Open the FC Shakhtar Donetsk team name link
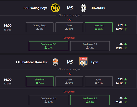The image size is (137, 107). (x=32, y=62)
